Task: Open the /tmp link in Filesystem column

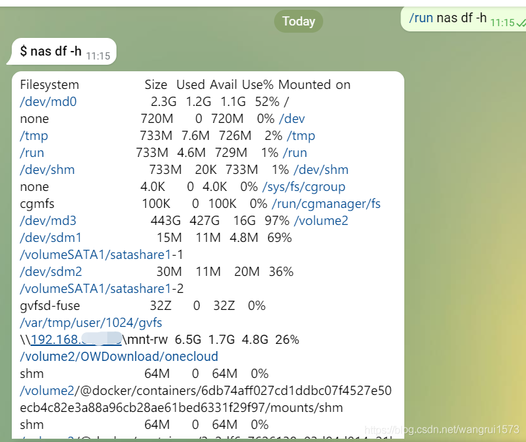Action: (x=34, y=136)
